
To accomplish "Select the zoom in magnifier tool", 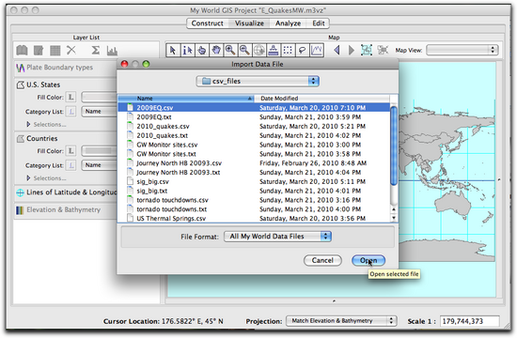I will (230, 50).
